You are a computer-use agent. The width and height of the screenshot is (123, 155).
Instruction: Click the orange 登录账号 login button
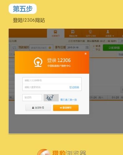coord(66,108)
